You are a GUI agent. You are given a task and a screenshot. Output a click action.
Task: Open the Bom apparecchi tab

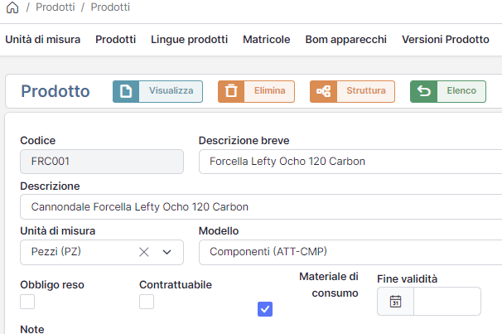tap(346, 40)
